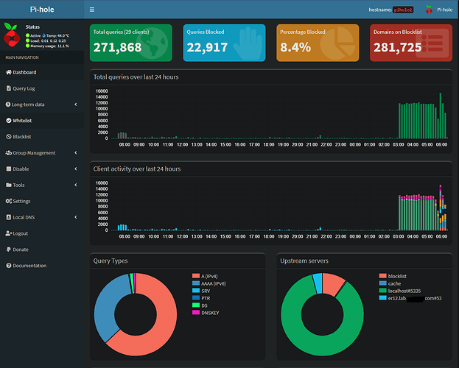The width and height of the screenshot is (459, 368).
Task: Toggle AAAA (IPv6) legend entry
Action: 211,283
